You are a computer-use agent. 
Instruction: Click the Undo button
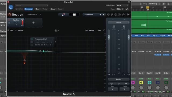pyautogui.click(x=53, y=9)
